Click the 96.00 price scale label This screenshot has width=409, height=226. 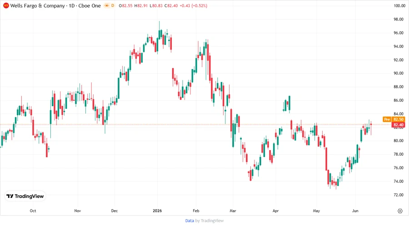click(398, 33)
